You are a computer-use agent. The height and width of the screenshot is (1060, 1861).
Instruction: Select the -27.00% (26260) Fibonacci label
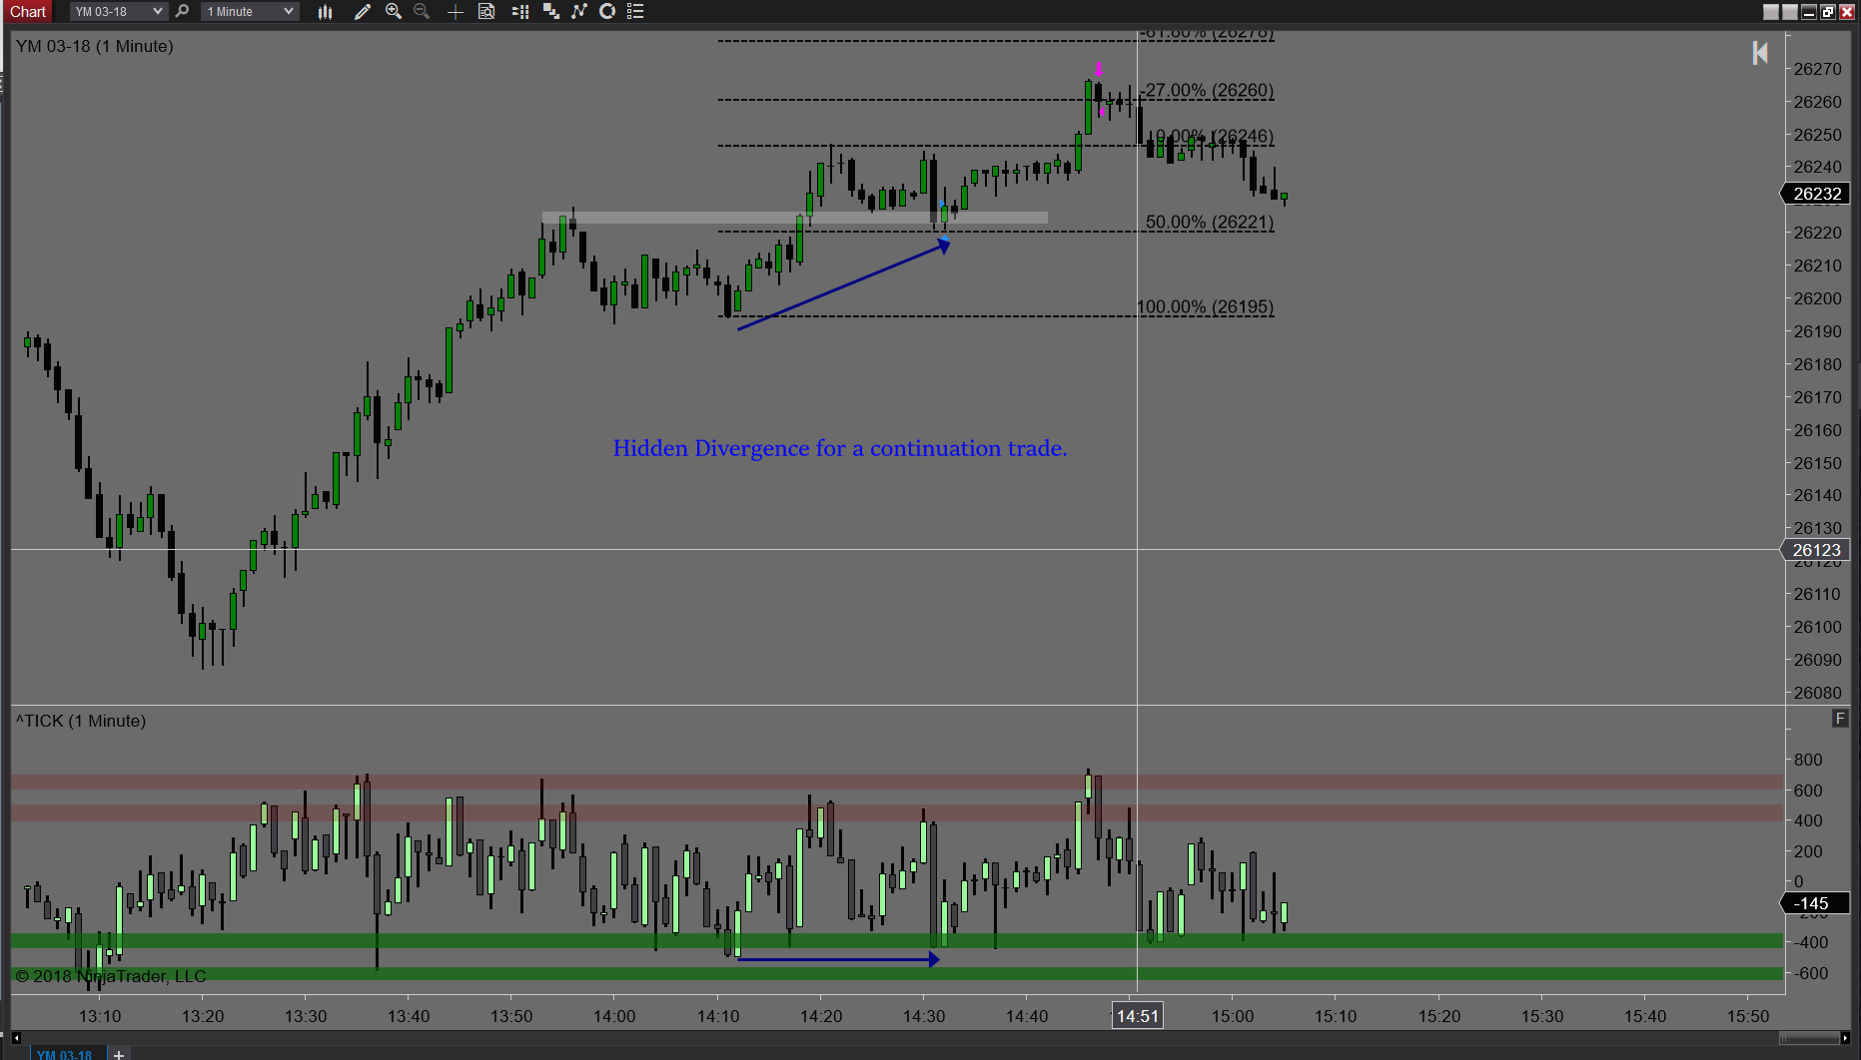click(x=1207, y=90)
